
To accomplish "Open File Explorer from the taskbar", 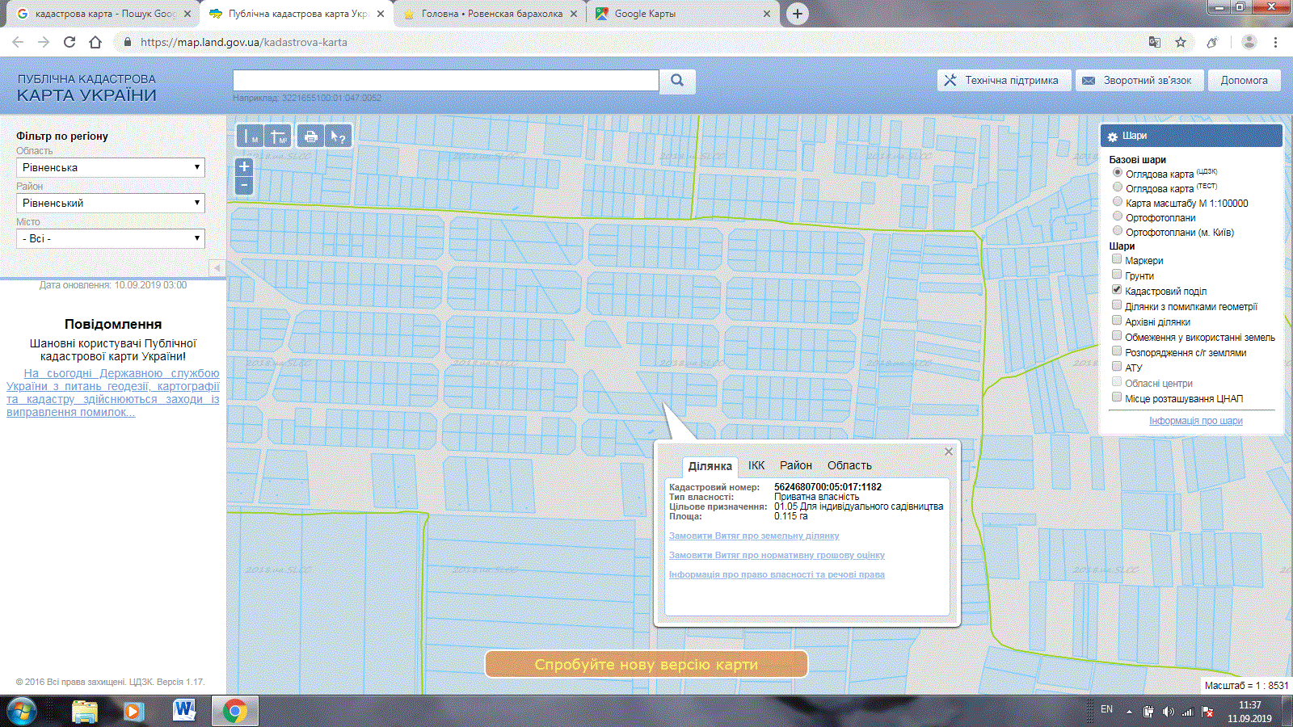I will tap(85, 712).
